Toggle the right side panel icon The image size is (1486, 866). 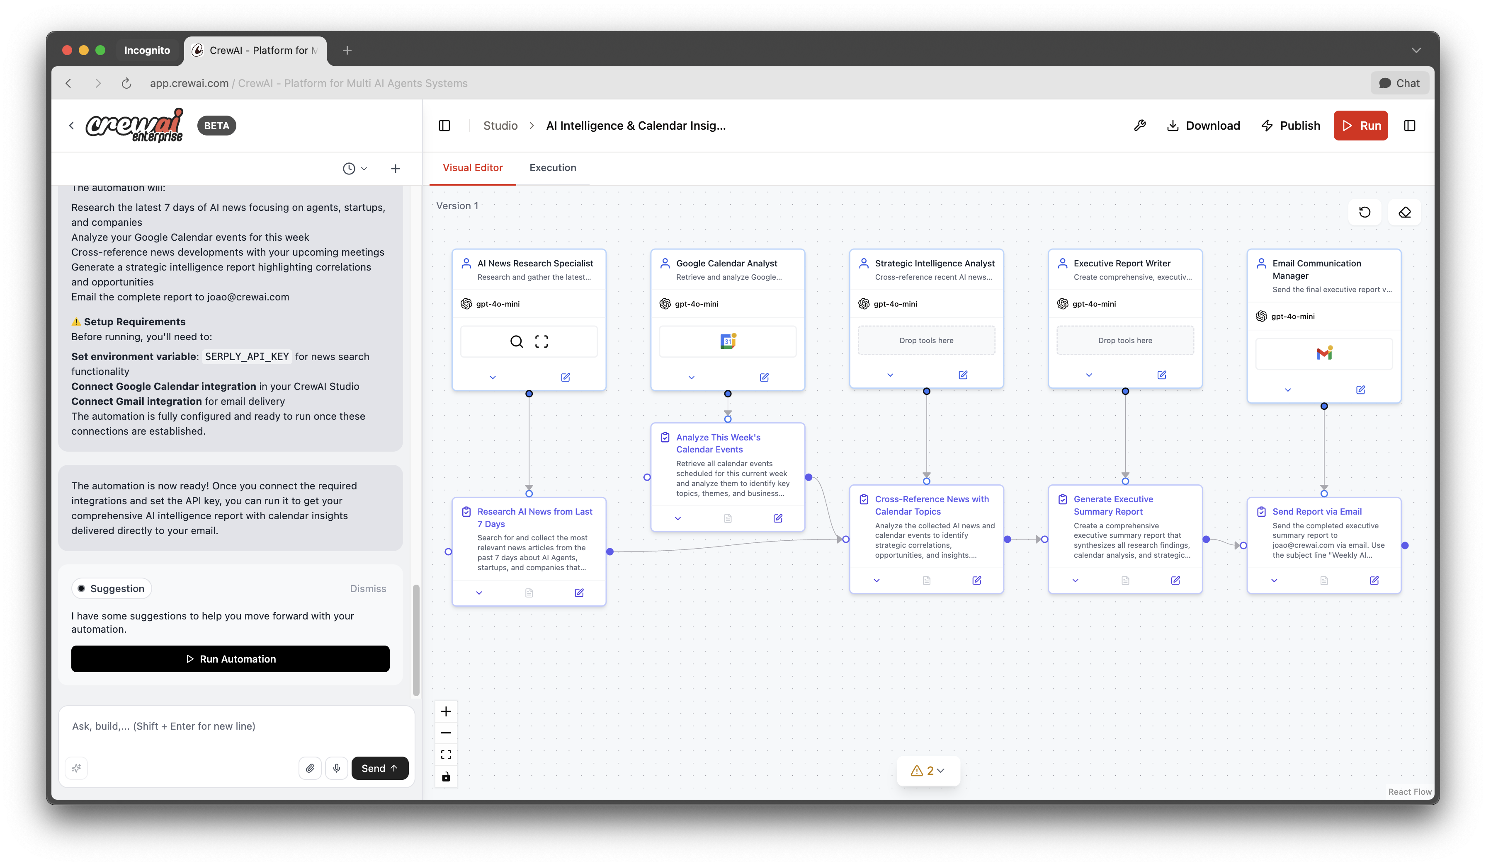[1409, 126]
